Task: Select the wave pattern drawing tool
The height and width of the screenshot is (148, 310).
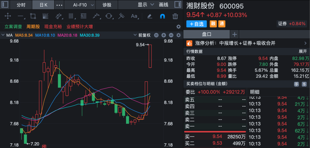Action: pyautogui.click(x=96, y=16)
